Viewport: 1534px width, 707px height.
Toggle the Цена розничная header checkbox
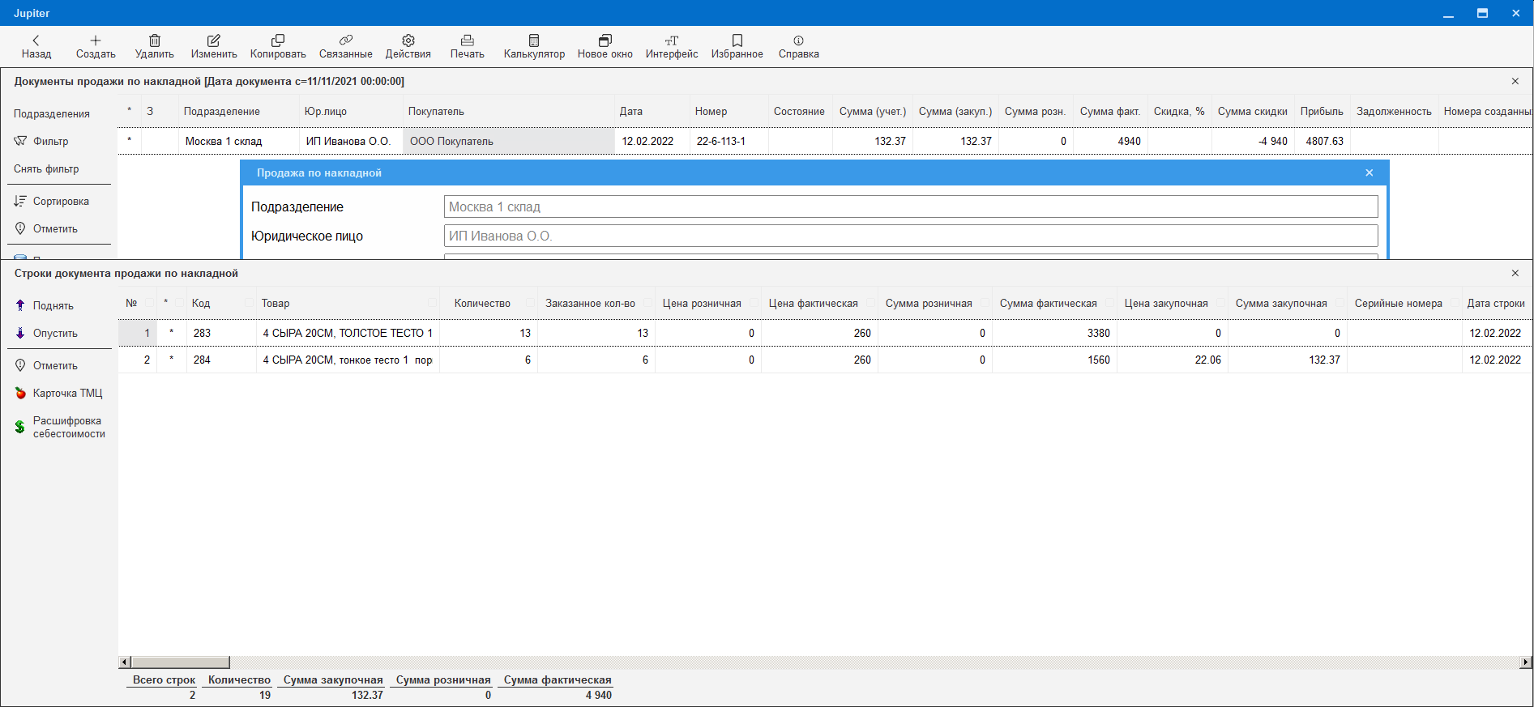(x=754, y=303)
